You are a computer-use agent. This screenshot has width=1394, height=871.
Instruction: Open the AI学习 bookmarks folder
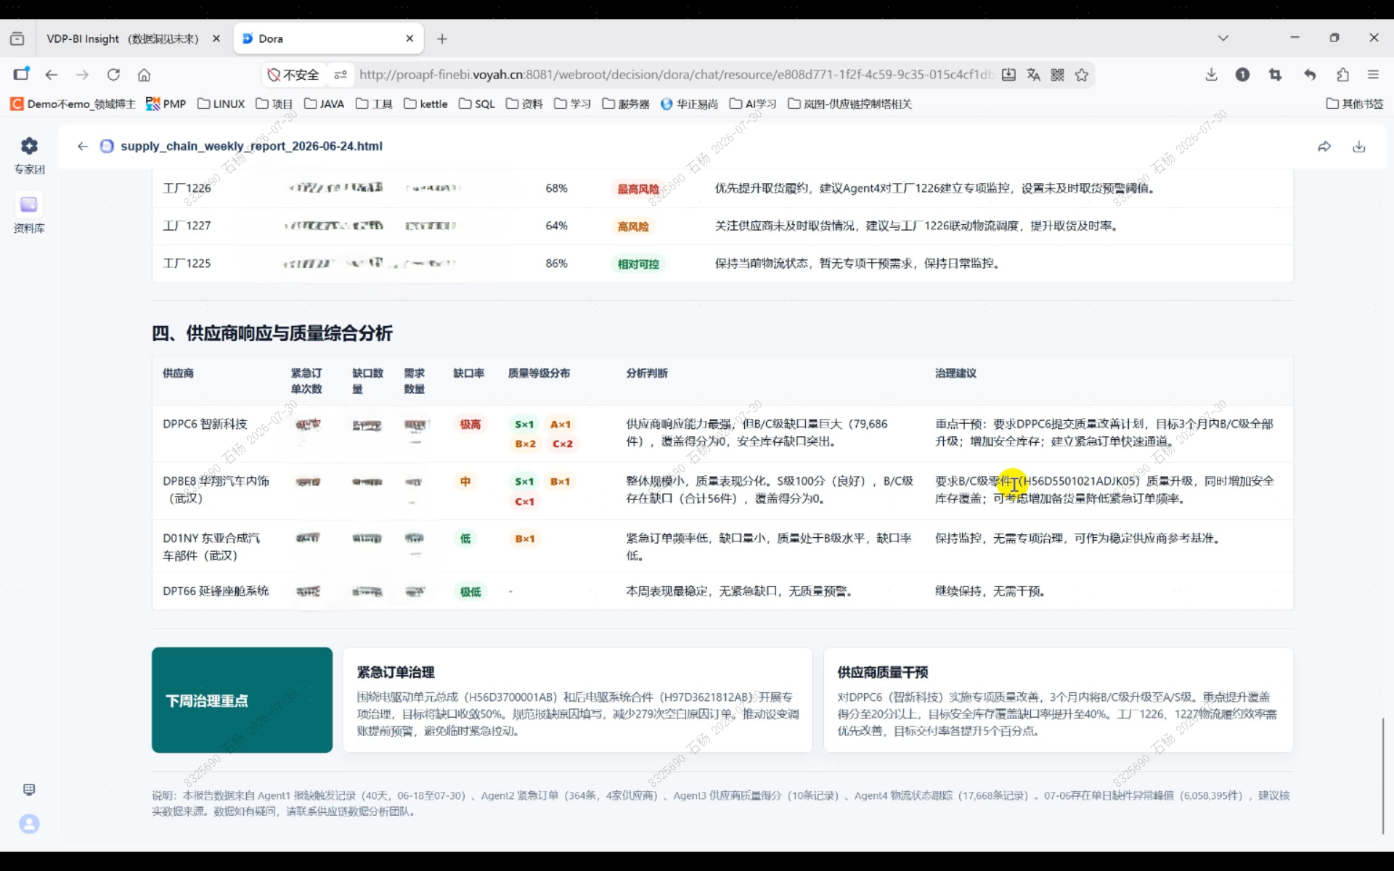click(753, 104)
